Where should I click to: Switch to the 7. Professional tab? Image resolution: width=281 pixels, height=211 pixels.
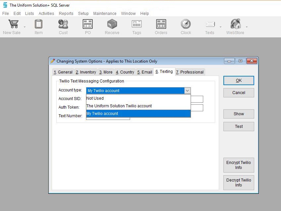(x=190, y=72)
